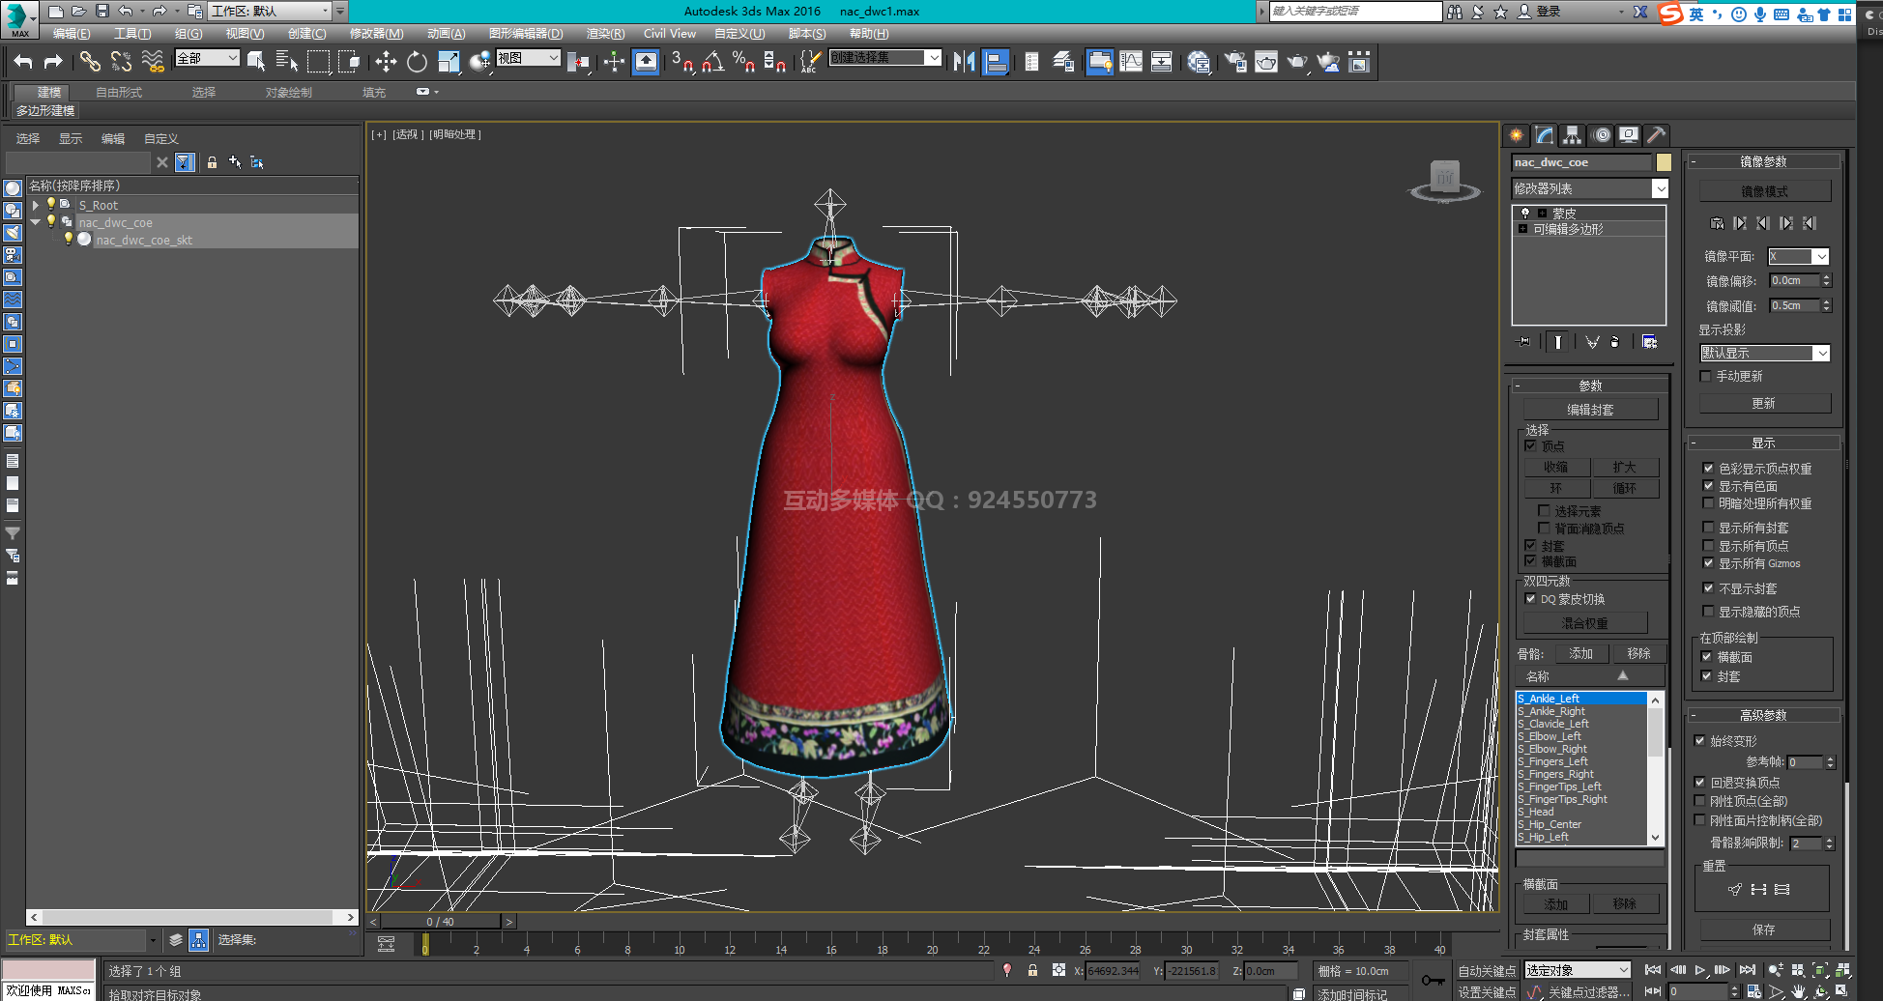Open the Create sun-icon panel tab
Image resolution: width=1883 pixels, height=1001 pixels.
1516,135
